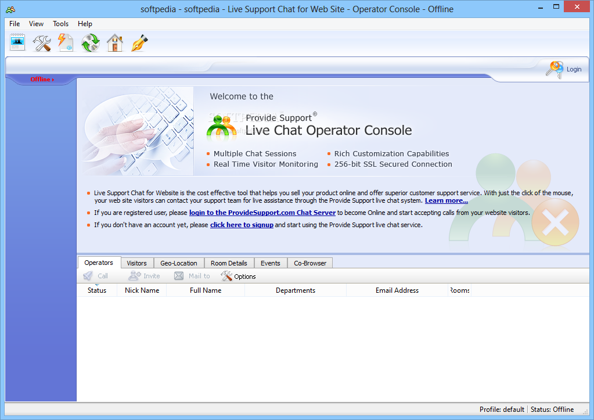
Task: Close the Operator Console window
Action: [x=577, y=7]
